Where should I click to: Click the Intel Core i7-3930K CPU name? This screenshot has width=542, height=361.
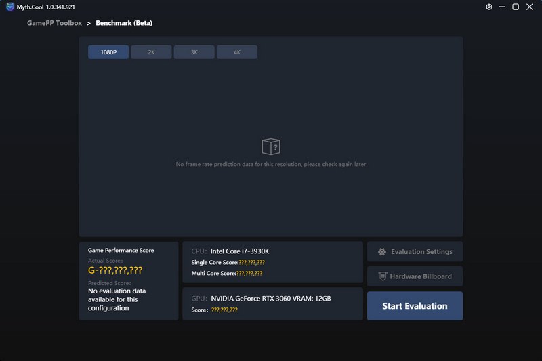click(x=240, y=251)
